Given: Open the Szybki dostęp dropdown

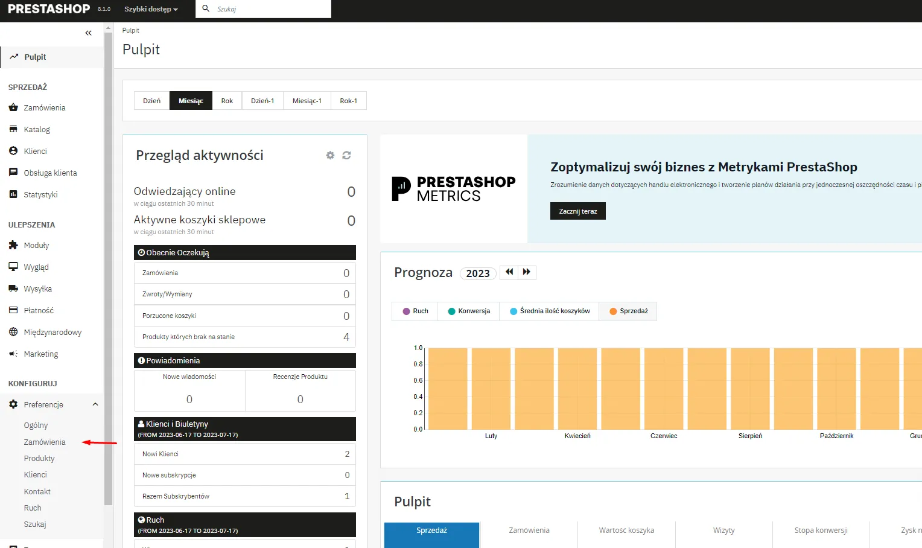Looking at the screenshot, I should pyautogui.click(x=151, y=9).
